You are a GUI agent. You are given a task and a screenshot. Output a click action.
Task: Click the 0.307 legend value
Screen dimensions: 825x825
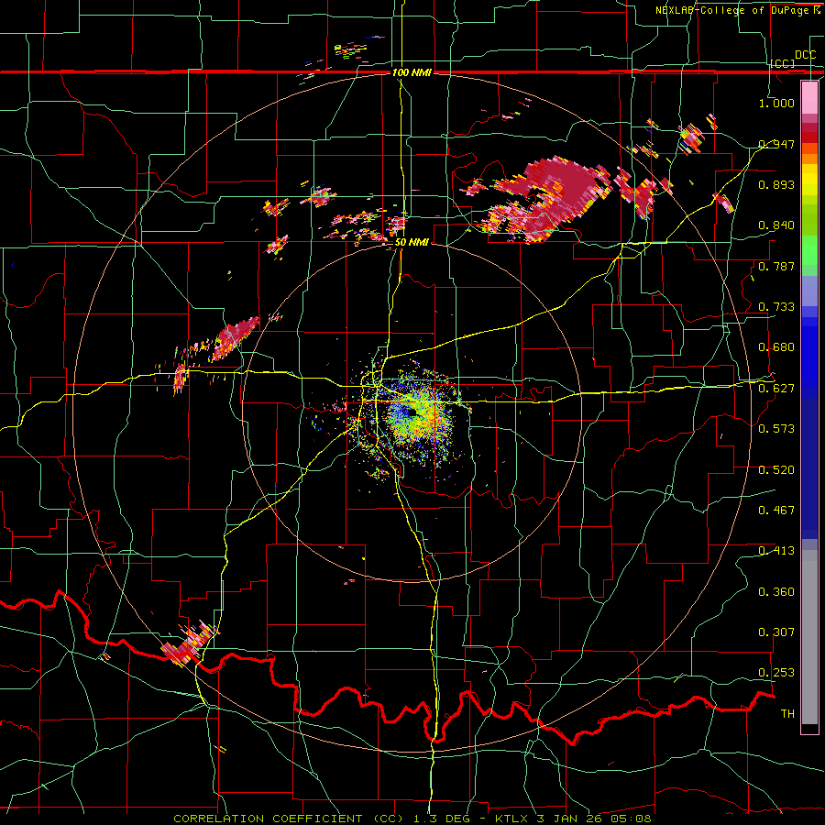776,632
